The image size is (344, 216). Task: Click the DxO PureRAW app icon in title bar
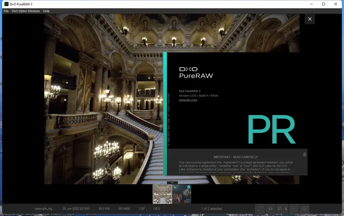click(x=6, y=4)
